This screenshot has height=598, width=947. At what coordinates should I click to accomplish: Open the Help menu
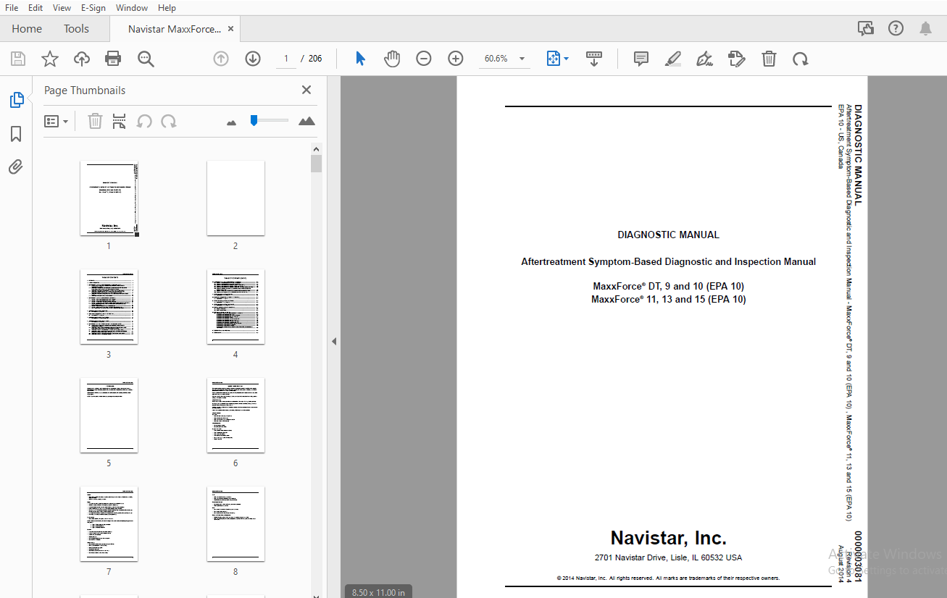(167, 8)
